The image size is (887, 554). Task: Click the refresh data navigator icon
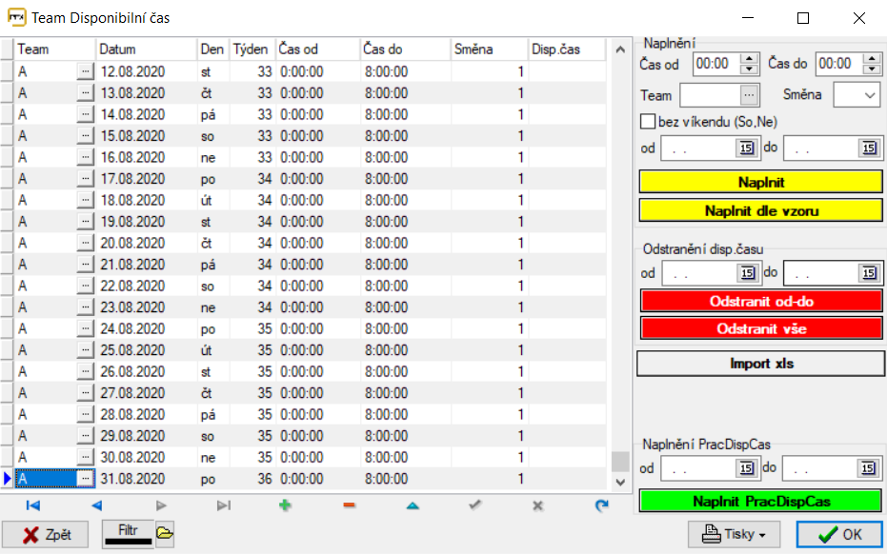coord(601,505)
